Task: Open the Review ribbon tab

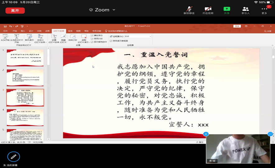Action: coord(70,31)
